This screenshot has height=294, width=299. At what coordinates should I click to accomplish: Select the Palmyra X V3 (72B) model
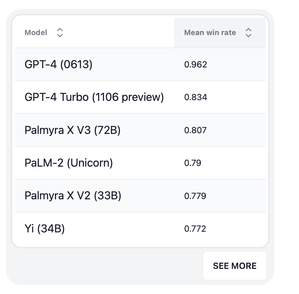point(73,130)
